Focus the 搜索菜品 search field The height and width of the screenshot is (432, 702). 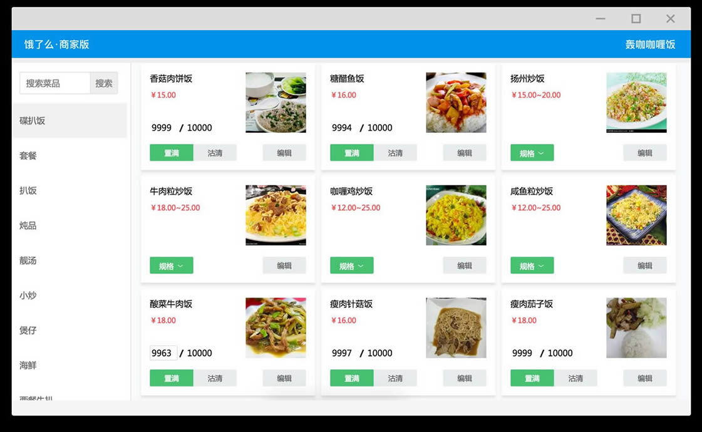[x=55, y=83]
